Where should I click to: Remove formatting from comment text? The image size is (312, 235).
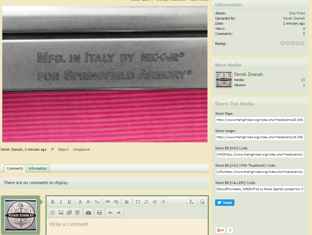tap(191, 202)
